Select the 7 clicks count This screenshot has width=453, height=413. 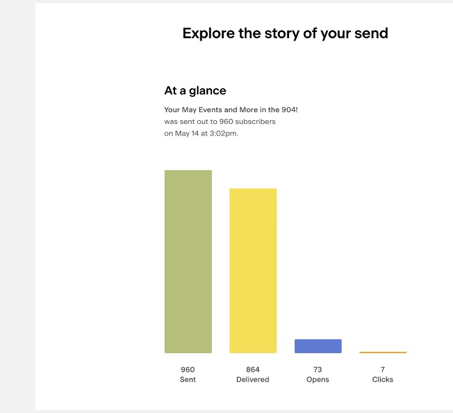tap(383, 370)
